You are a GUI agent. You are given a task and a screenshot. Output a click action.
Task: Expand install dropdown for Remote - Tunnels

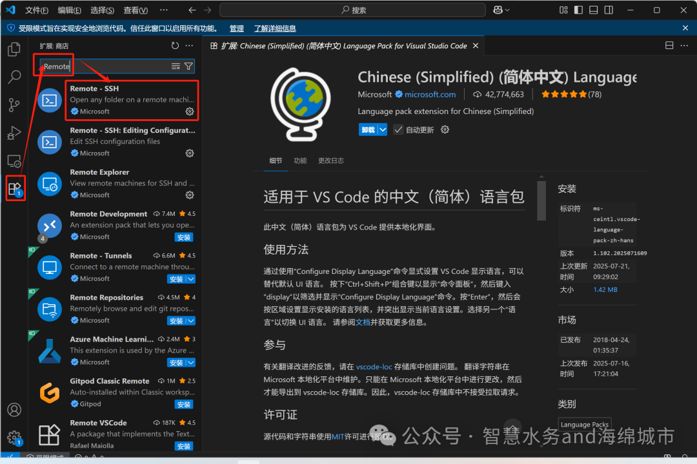tap(190, 279)
